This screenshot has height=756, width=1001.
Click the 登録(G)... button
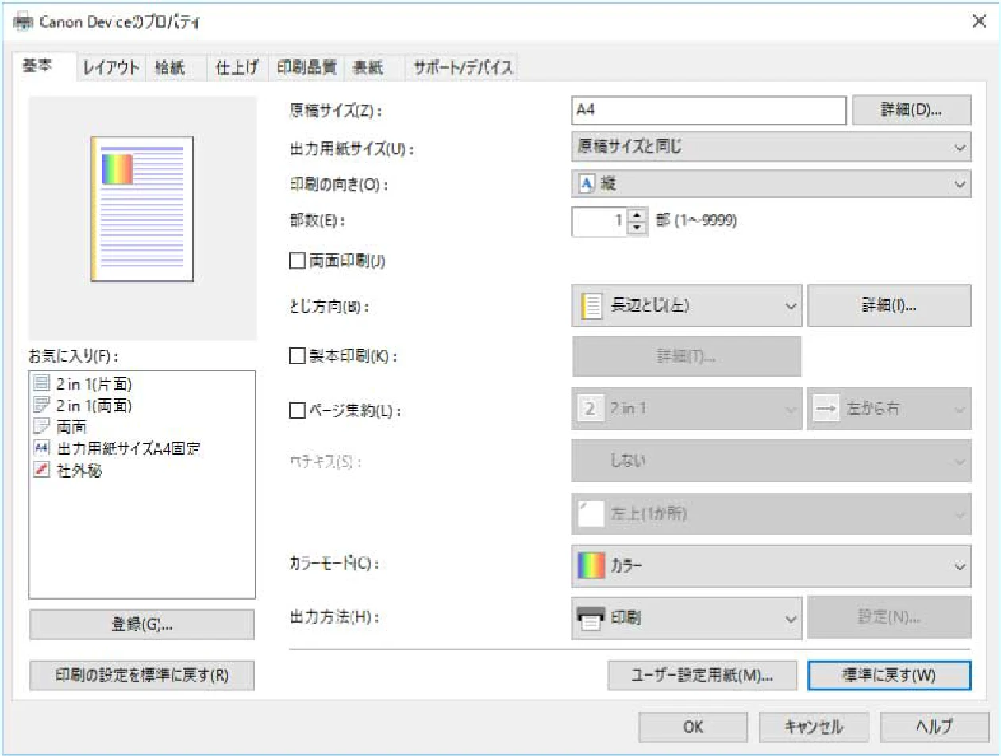tap(142, 624)
